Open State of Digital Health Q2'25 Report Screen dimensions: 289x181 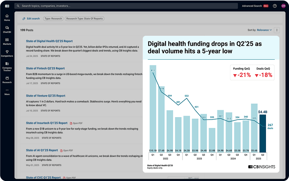point(49,41)
